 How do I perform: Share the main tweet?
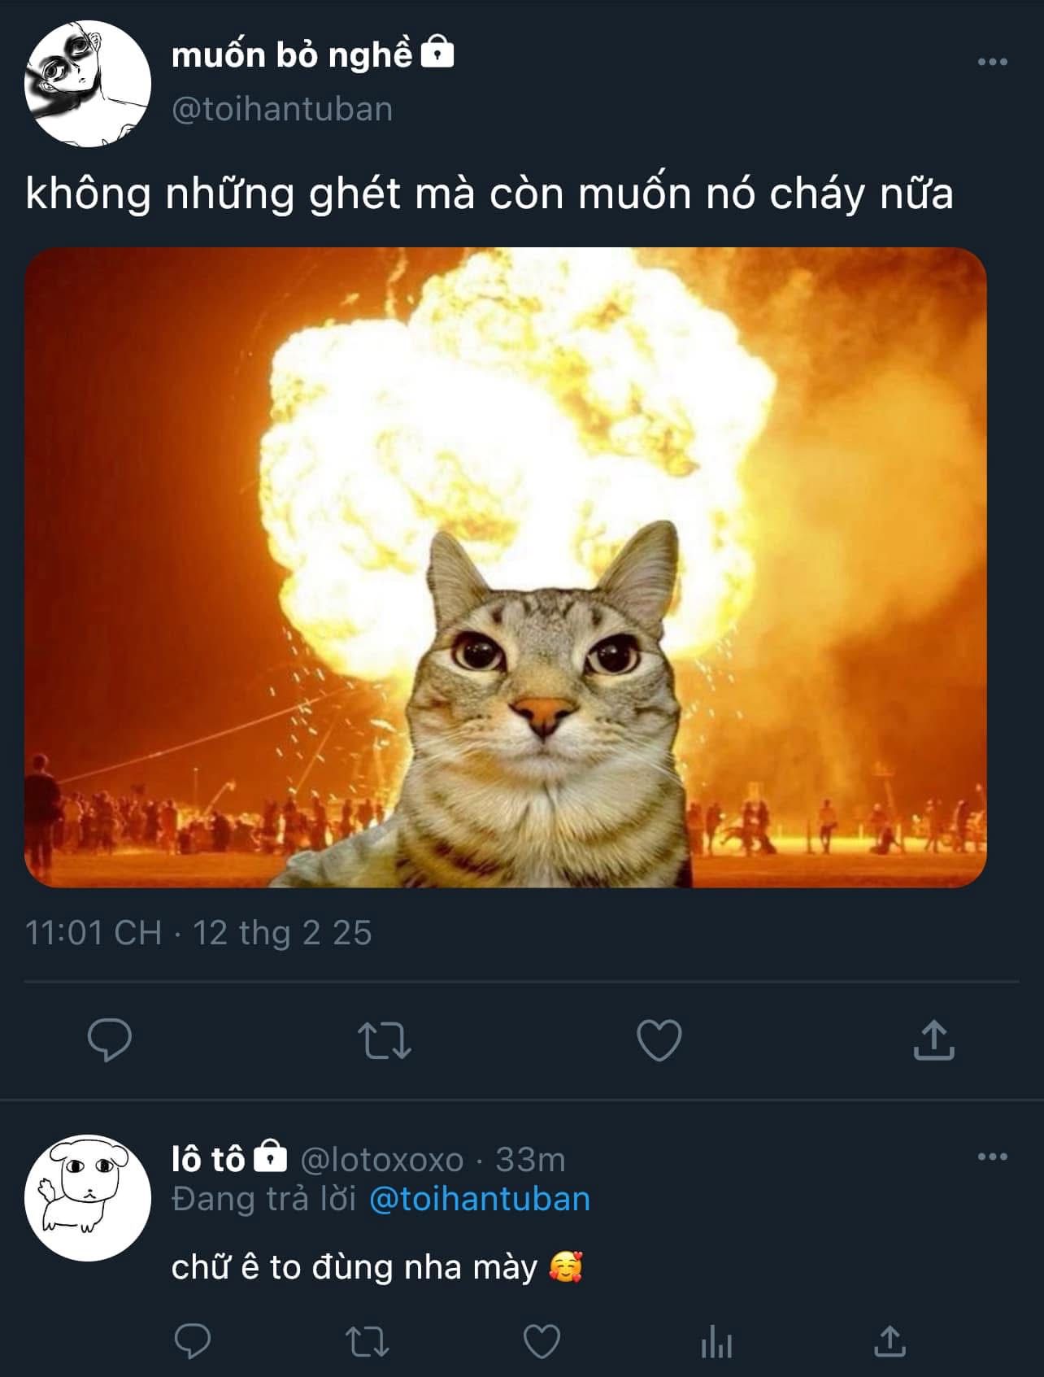point(933,1039)
